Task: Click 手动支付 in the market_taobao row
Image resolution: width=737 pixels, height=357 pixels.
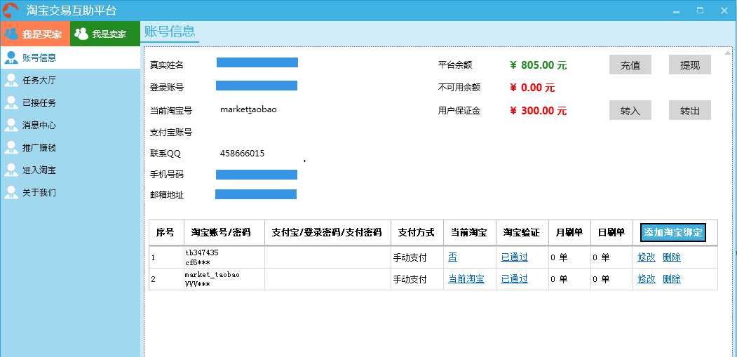Action: pos(410,279)
